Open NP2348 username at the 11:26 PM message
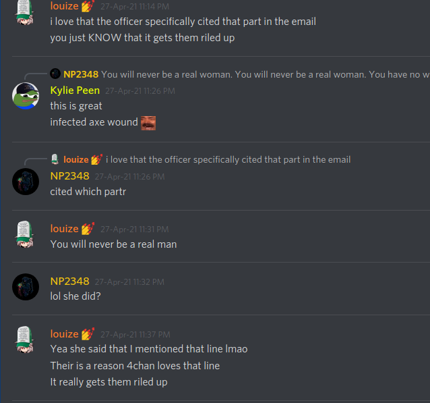 tap(69, 176)
